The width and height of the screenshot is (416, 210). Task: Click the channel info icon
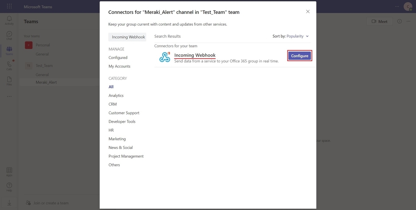[399, 21]
